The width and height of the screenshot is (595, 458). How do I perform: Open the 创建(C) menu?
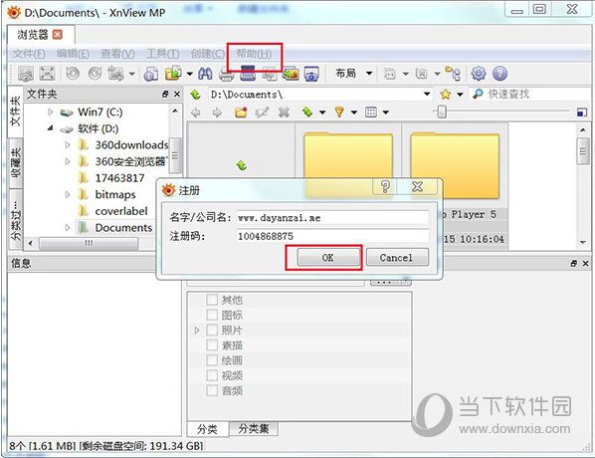[208, 54]
